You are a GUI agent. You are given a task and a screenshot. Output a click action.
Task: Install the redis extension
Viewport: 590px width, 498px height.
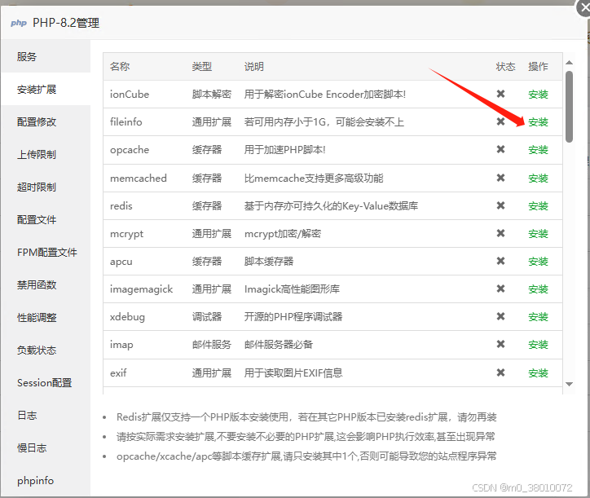point(538,206)
